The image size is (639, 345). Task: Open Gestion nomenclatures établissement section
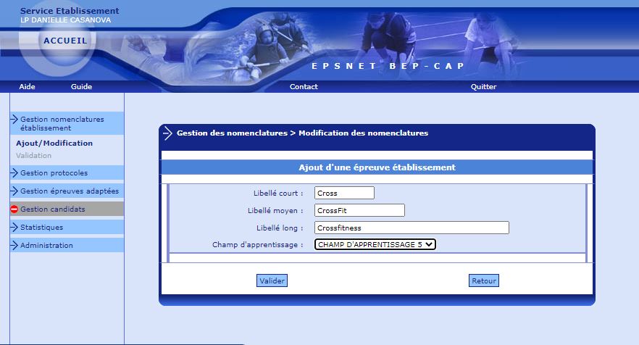click(67, 123)
